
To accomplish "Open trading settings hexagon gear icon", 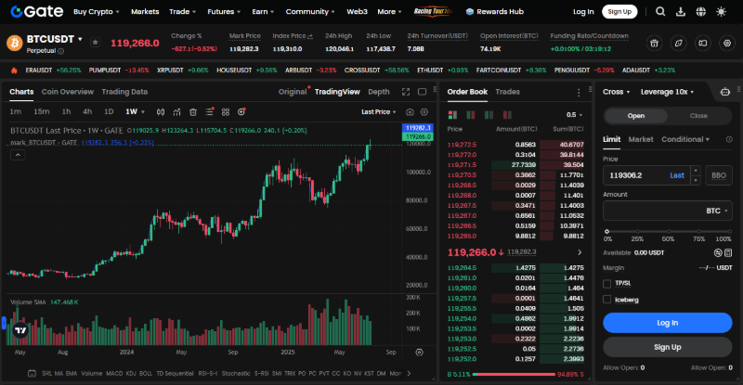I will [727, 43].
